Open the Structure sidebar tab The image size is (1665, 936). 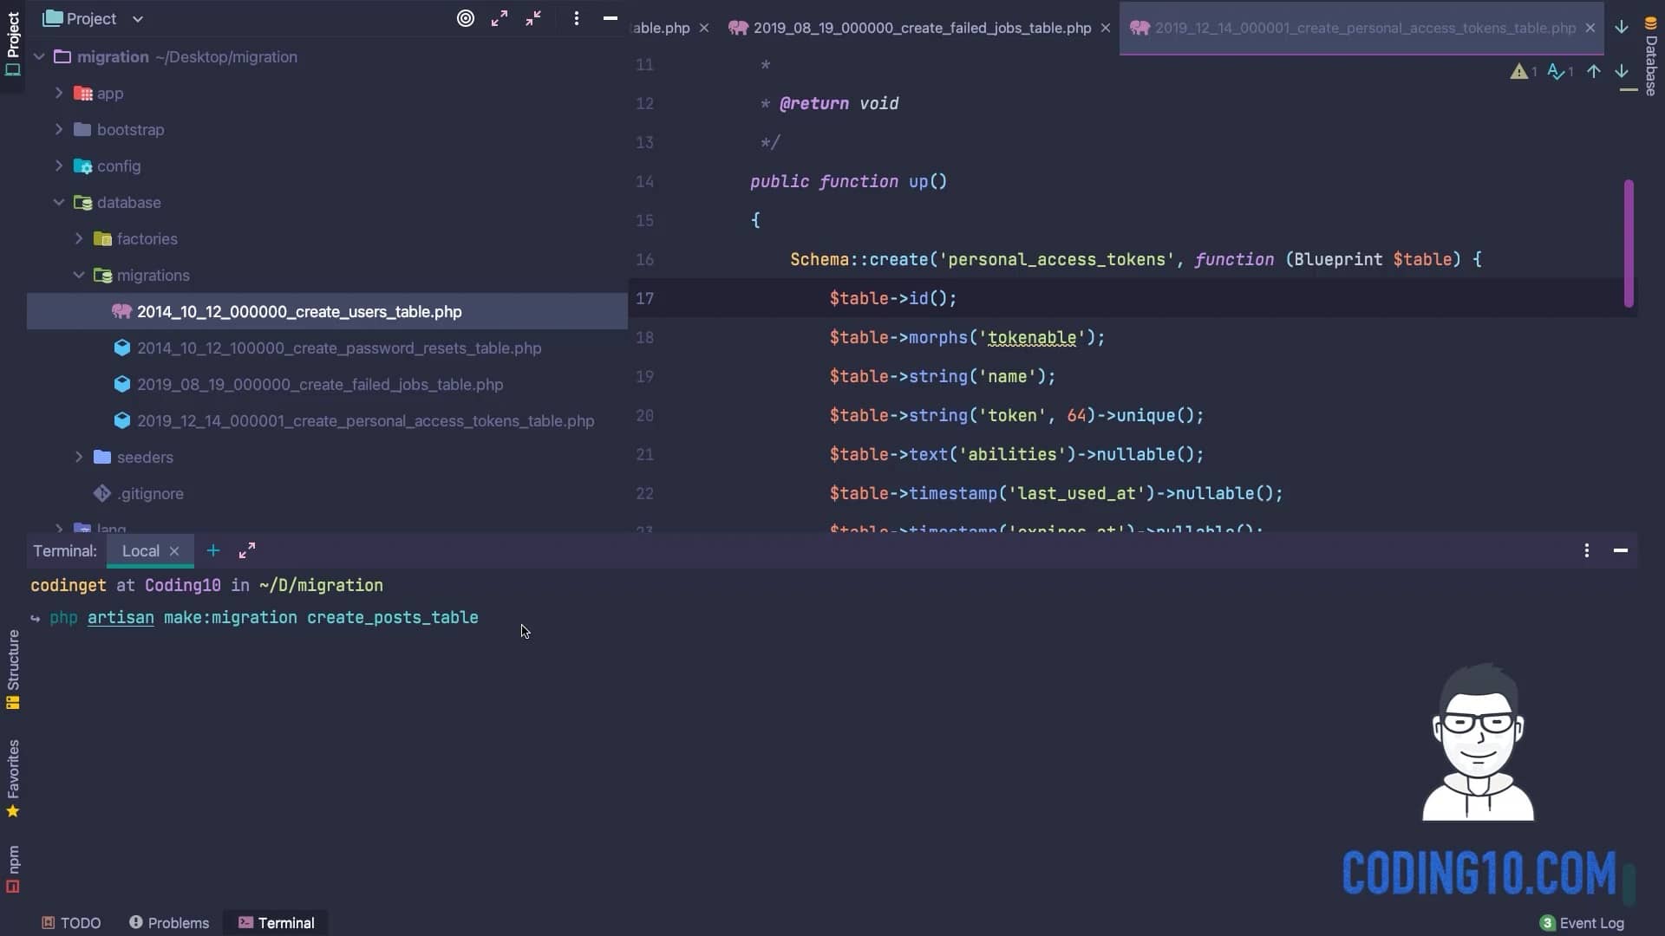pos(13,669)
